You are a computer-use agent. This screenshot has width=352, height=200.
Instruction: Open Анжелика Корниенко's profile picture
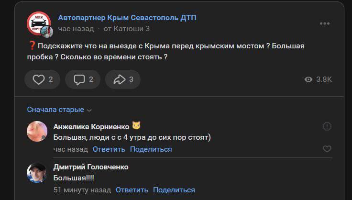pos(36,131)
